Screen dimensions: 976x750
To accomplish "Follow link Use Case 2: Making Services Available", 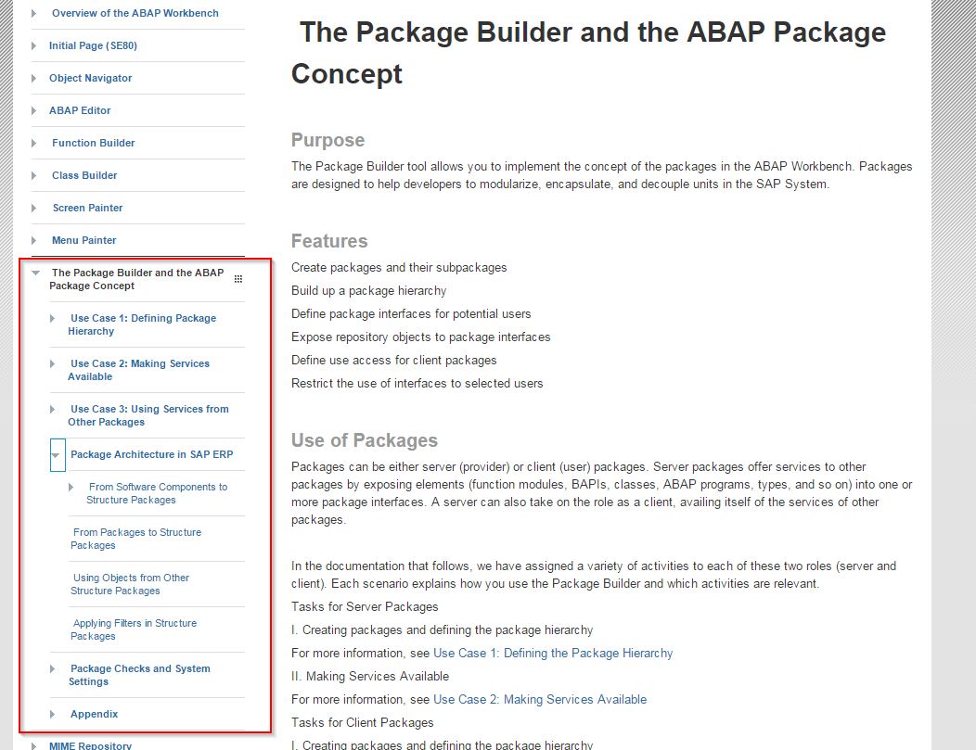I will click(540, 700).
